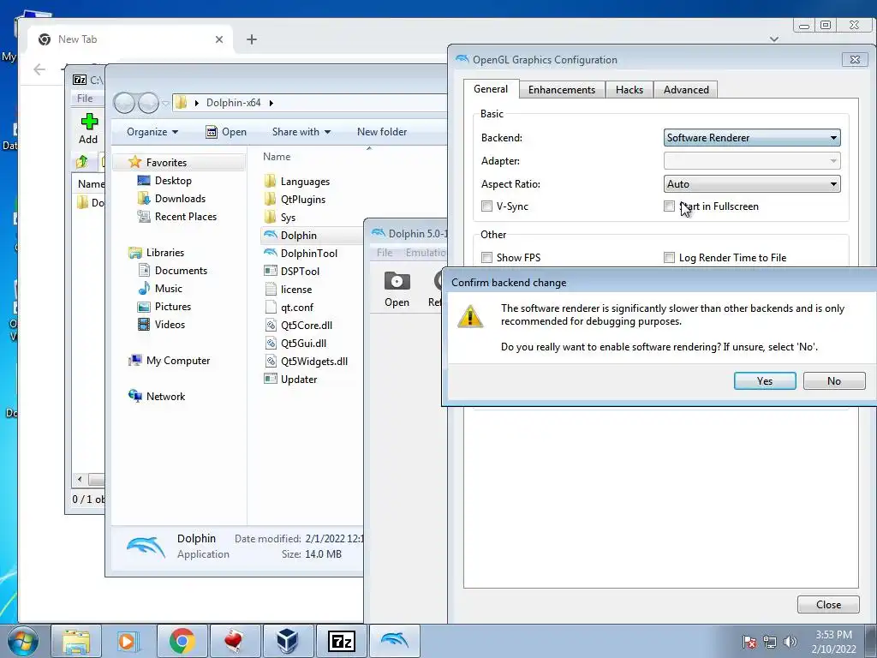The image size is (877, 658).
Task: Select the DSPTool file
Action: tap(300, 272)
